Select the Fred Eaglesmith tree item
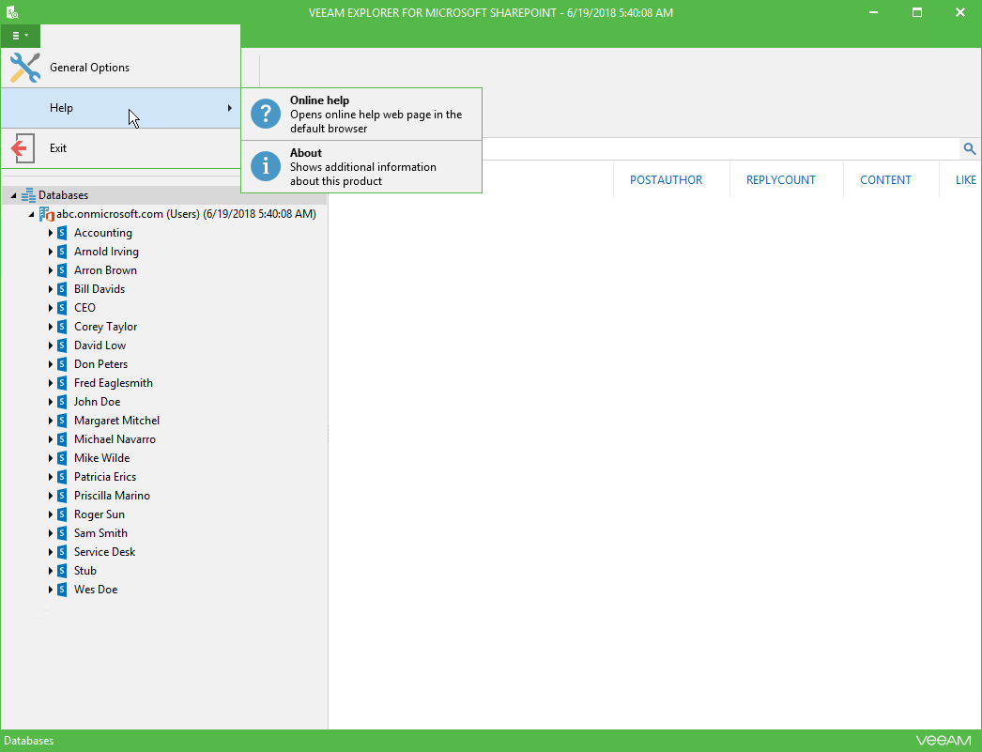Image resolution: width=982 pixels, height=752 pixels. point(114,383)
